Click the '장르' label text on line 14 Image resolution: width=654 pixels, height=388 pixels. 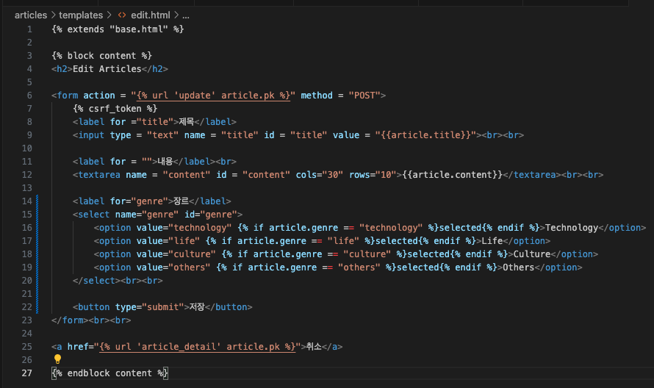point(182,201)
